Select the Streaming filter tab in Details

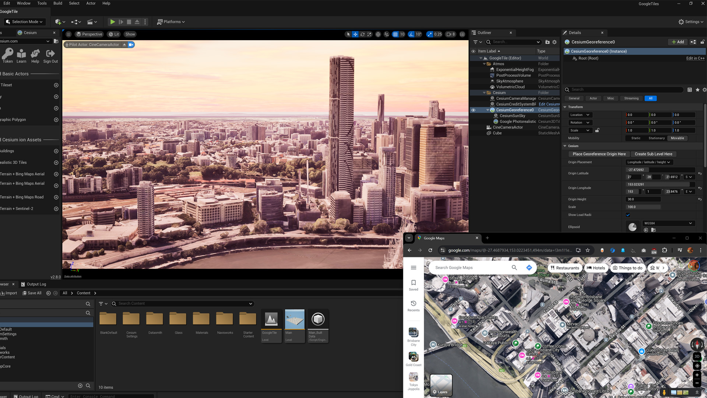631,98
